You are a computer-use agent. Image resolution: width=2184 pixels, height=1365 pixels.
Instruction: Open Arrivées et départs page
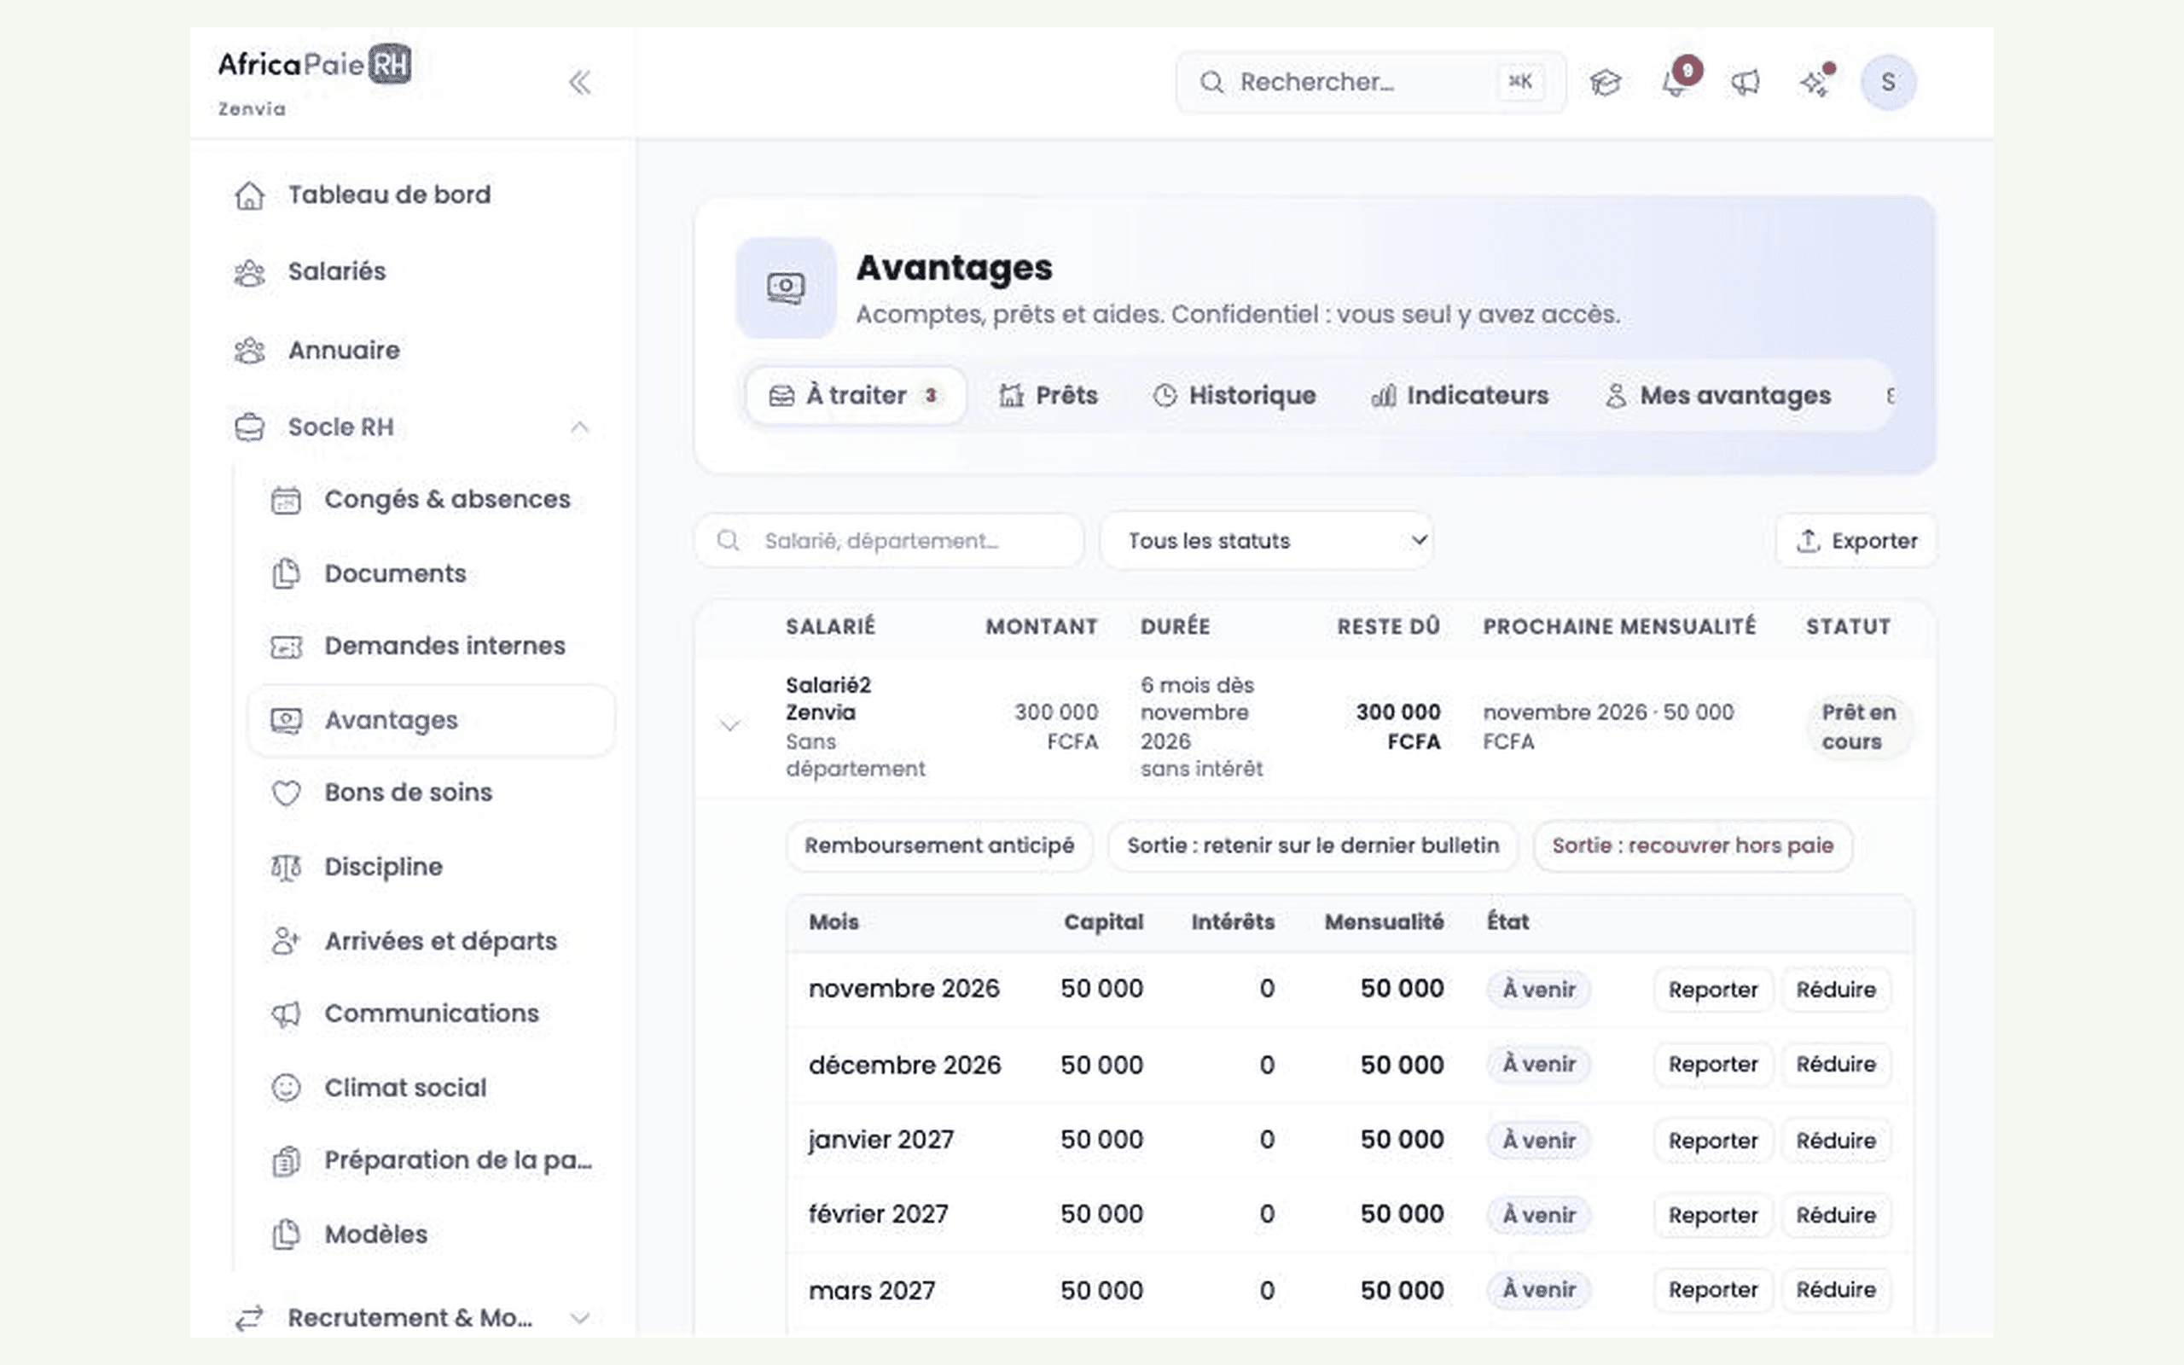[x=413, y=941]
